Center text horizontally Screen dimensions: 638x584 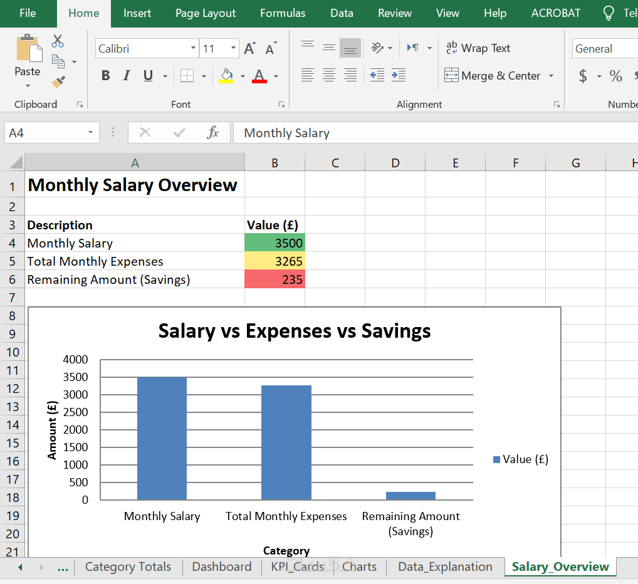coord(329,75)
